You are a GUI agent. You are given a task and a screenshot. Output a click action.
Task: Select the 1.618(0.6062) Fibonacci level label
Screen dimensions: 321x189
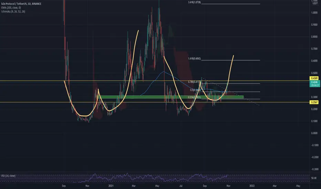[195, 59]
